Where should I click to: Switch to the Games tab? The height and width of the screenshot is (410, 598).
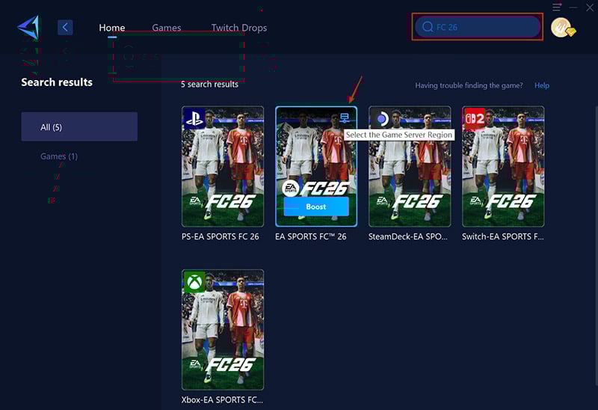166,28
